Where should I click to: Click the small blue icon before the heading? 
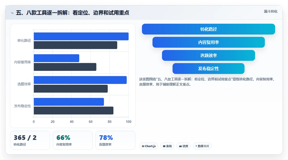tap(12, 13)
